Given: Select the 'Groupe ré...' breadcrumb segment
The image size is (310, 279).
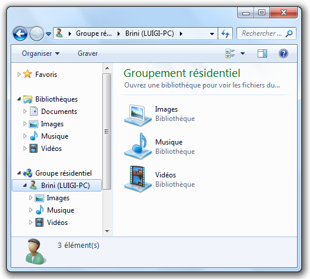Looking at the screenshot, I should pyautogui.click(x=94, y=33).
